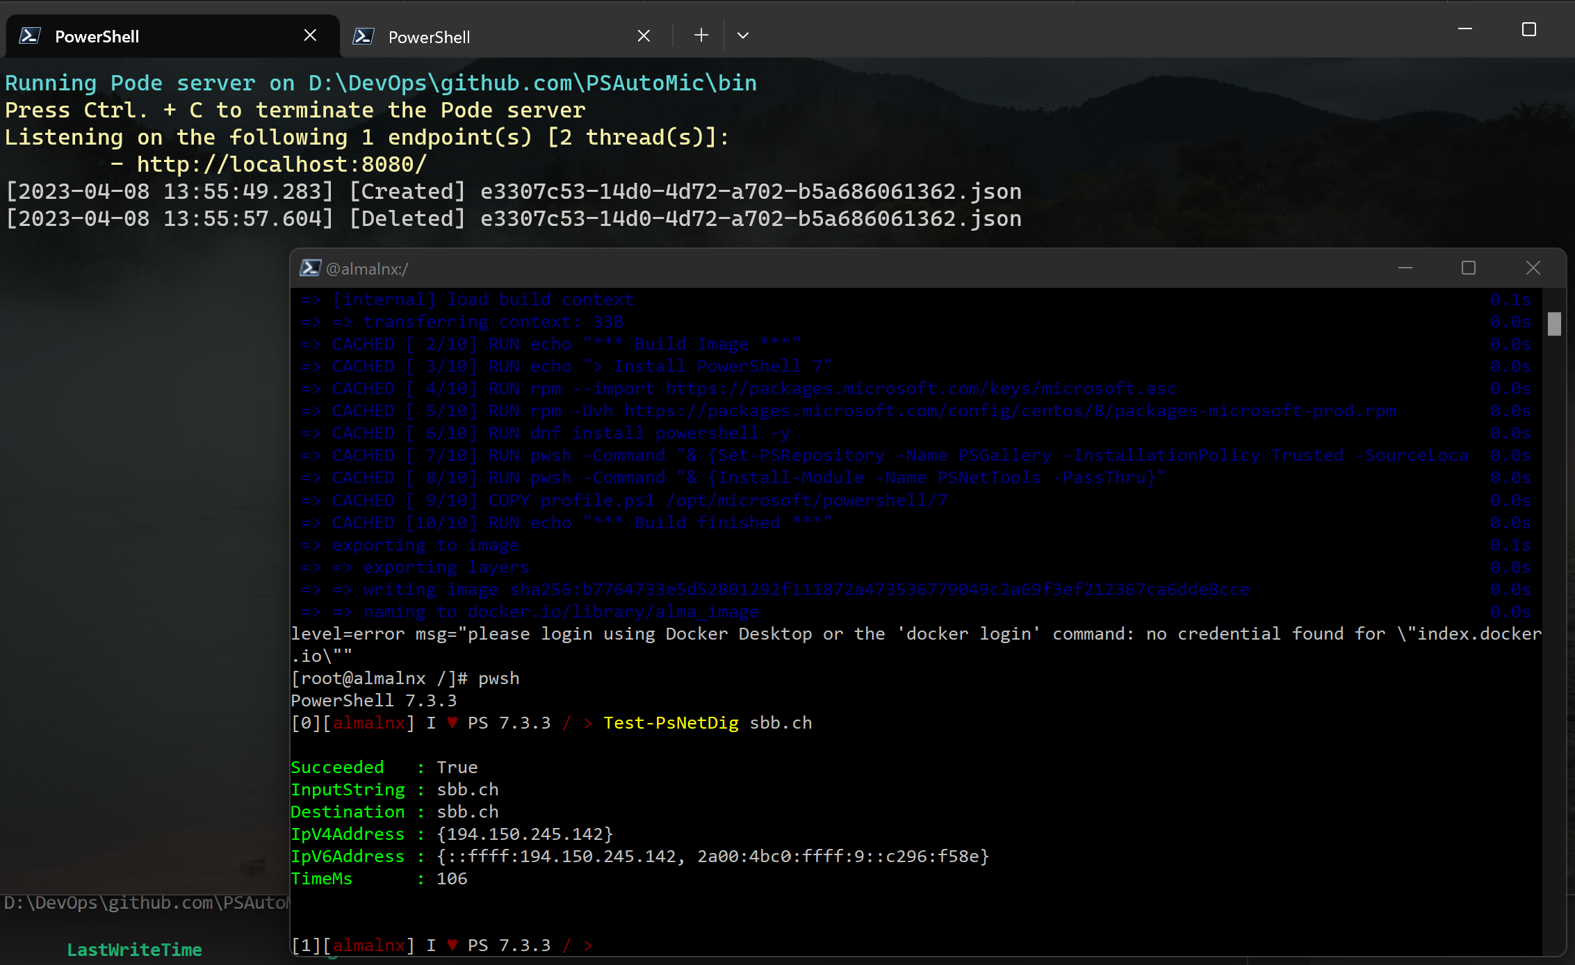Image resolution: width=1575 pixels, height=965 pixels.
Task: Click the first PowerShell tab's terminal icon
Action: tap(29, 36)
